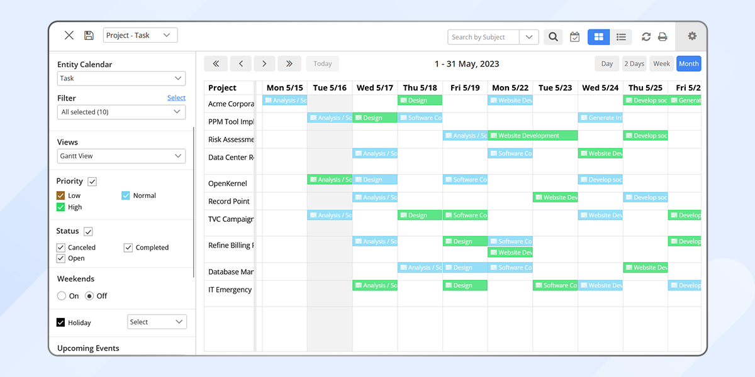755x377 pixels.
Task: Toggle the Low priority checkbox
Action: [61, 195]
